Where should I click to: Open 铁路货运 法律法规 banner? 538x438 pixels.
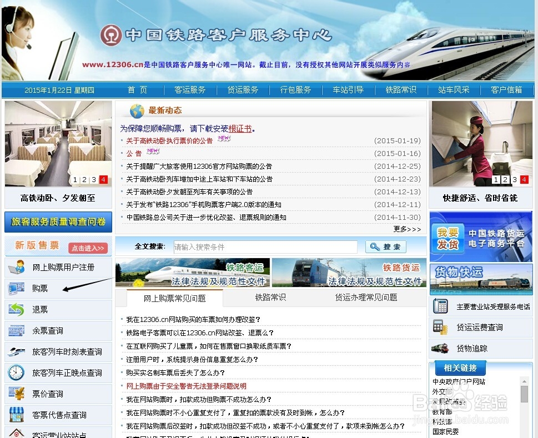tap(349, 273)
